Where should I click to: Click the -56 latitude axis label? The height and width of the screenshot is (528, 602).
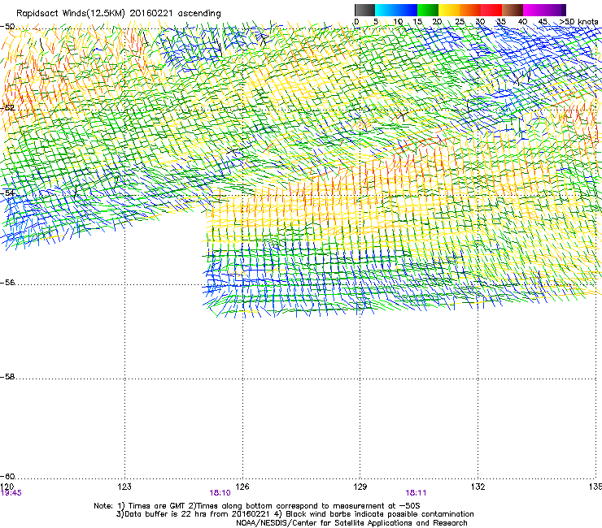click(x=7, y=283)
